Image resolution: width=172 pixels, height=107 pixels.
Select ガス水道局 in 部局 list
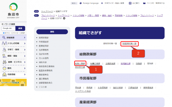point(44,58)
